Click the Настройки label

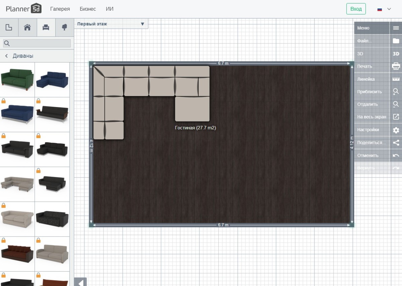pyautogui.click(x=368, y=130)
